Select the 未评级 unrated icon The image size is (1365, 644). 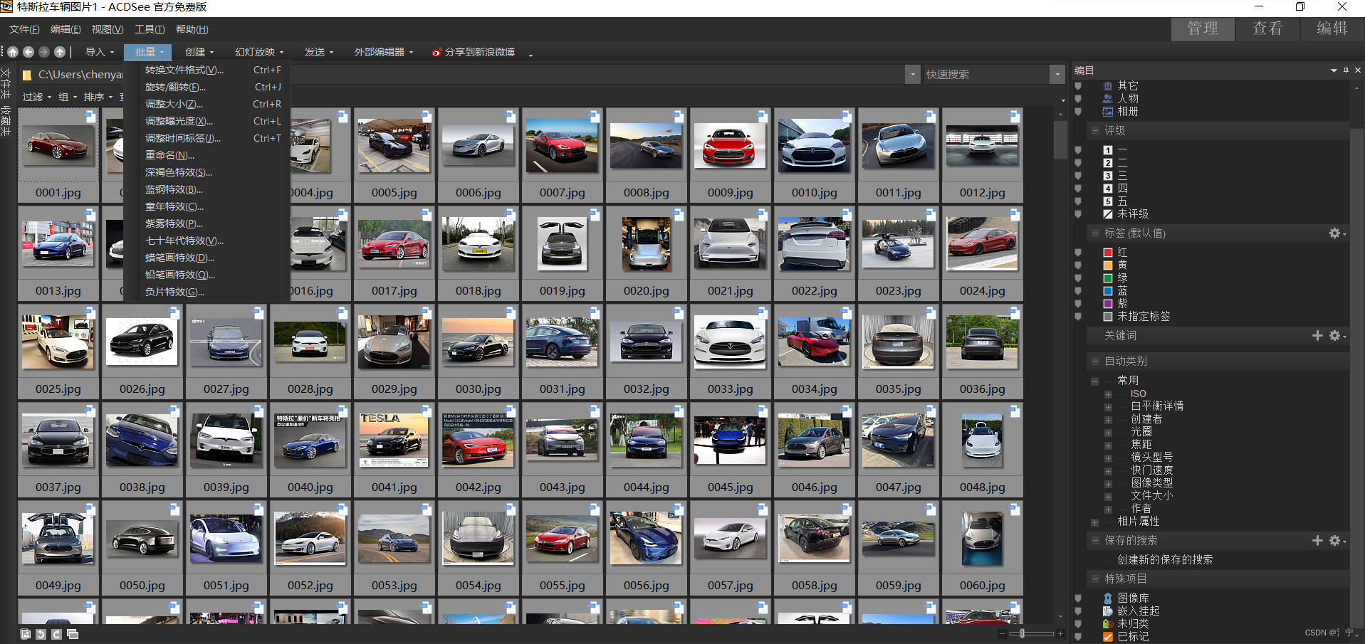click(1108, 214)
